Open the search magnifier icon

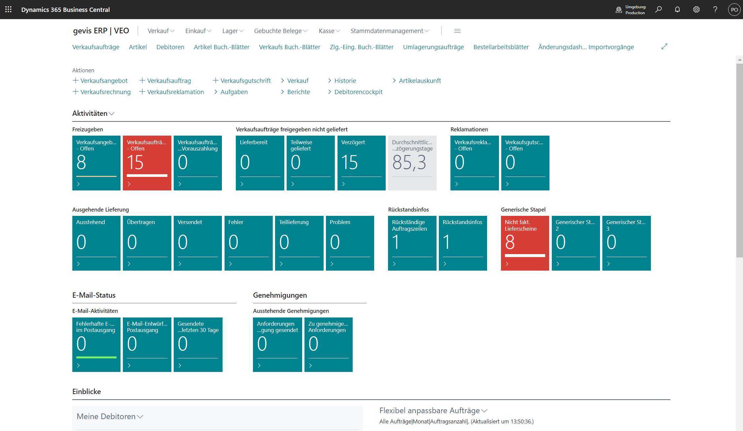point(658,10)
